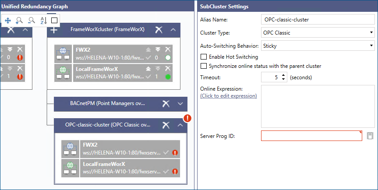
Task: Click the fit-to-window square icon
Action: pyautogui.click(x=54, y=20)
